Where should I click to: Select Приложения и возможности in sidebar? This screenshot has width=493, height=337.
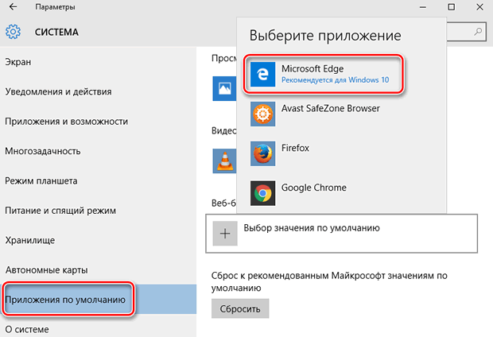(x=66, y=122)
